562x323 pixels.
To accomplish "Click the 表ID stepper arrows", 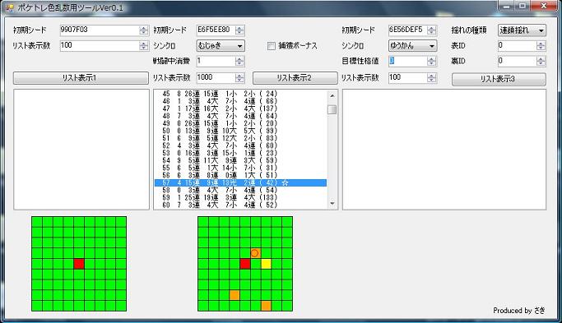I will pos(541,45).
